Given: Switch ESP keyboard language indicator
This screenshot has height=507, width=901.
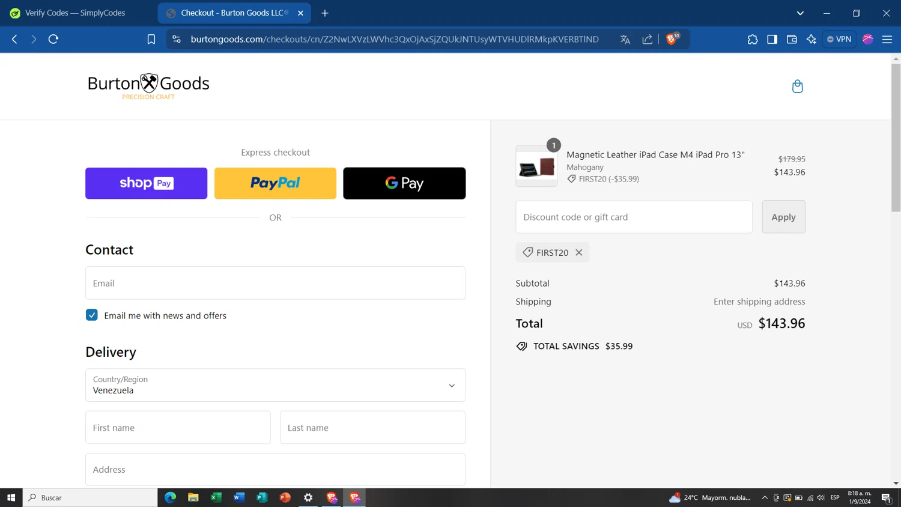Looking at the screenshot, I should click(835, 497).
